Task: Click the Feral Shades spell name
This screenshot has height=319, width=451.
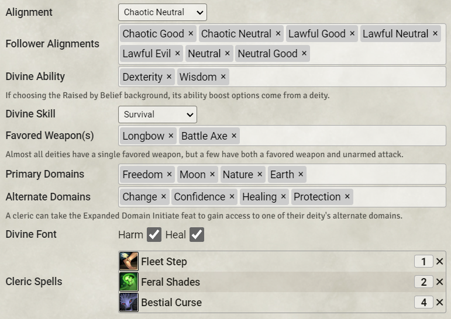Action: [x=170, y=282]
